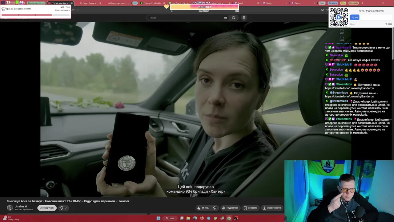The image size is (394, 222).
Task: Click the donation QR code
Action: click(339, 18)
